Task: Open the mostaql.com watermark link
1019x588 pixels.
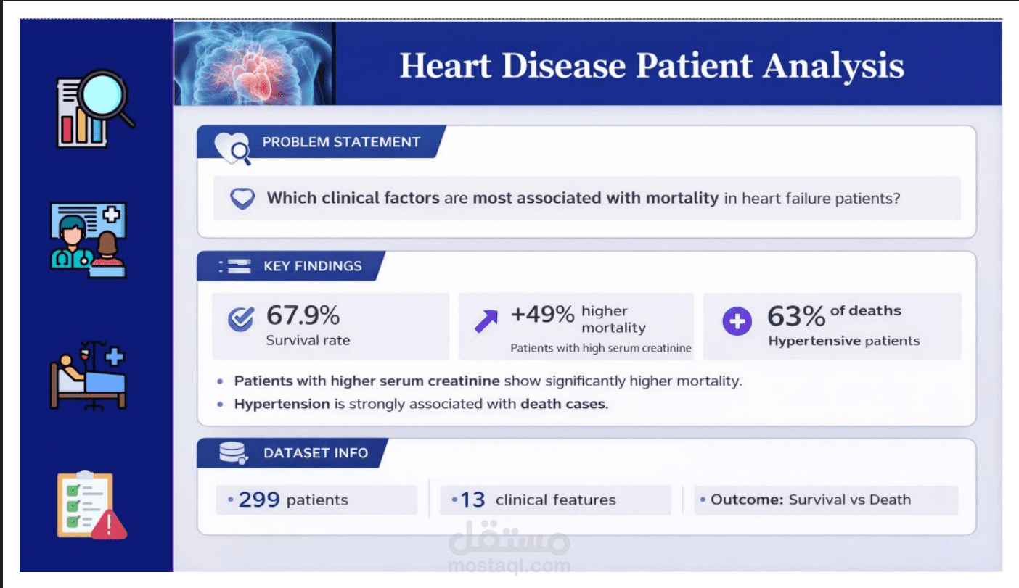Action: point(509,565)
